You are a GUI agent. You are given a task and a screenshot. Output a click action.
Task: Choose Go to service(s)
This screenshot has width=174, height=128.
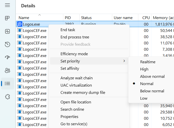(x=74, y=124)
